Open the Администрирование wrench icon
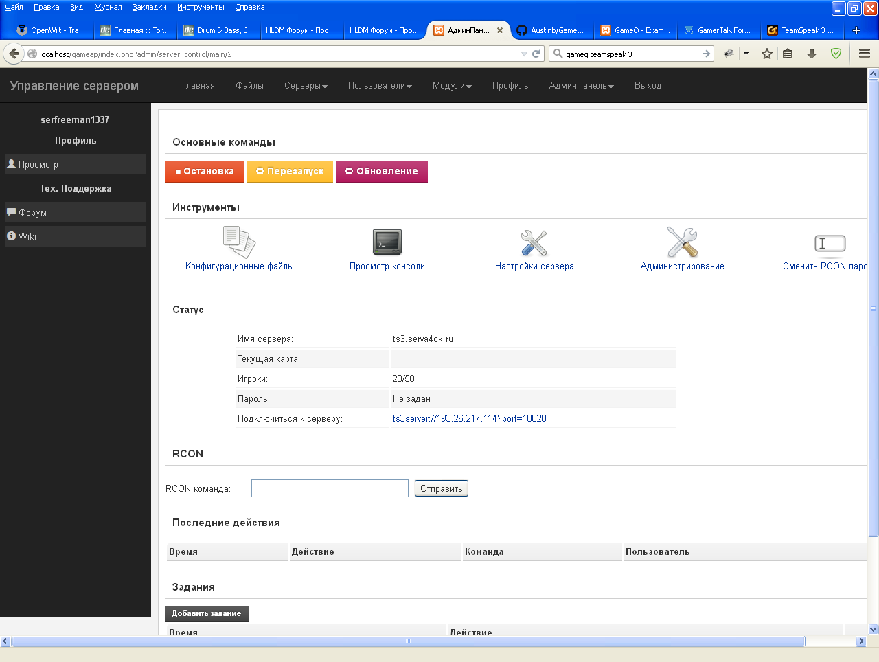This screenshot has width=879, height=662. 682,242
